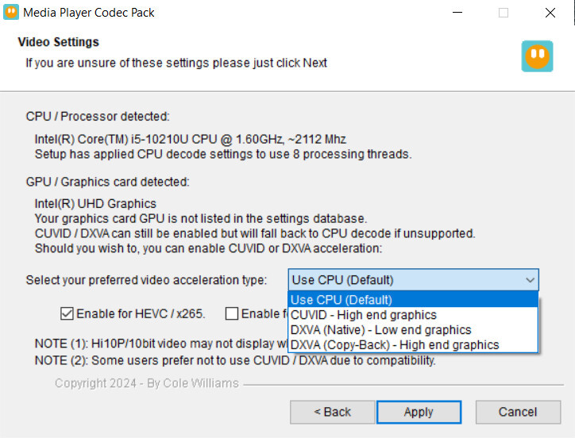
Task: Select CUVID - High end graphics option
Action: (x=413, y=315)
